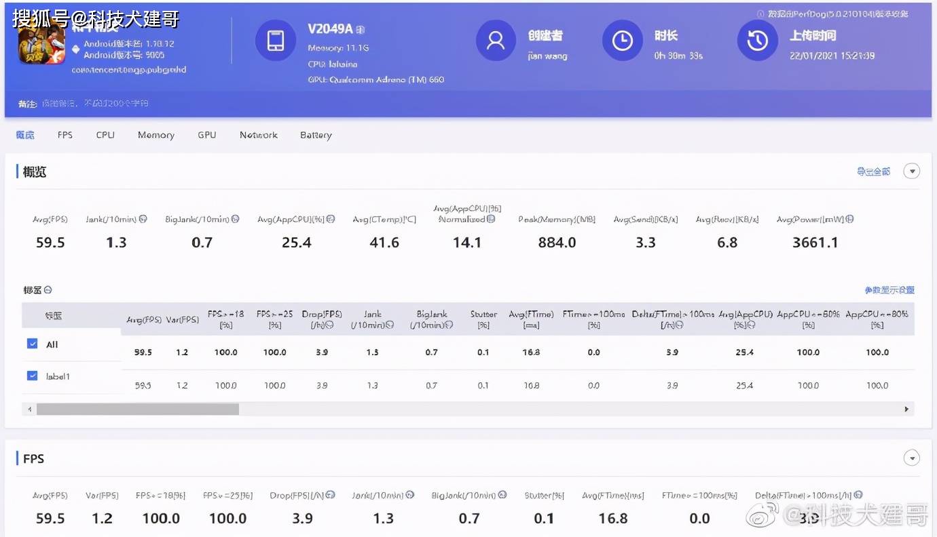The image size is (937, 537).
Task: Click the help icon beside Jank(/10min) overview
Action: 143,220
